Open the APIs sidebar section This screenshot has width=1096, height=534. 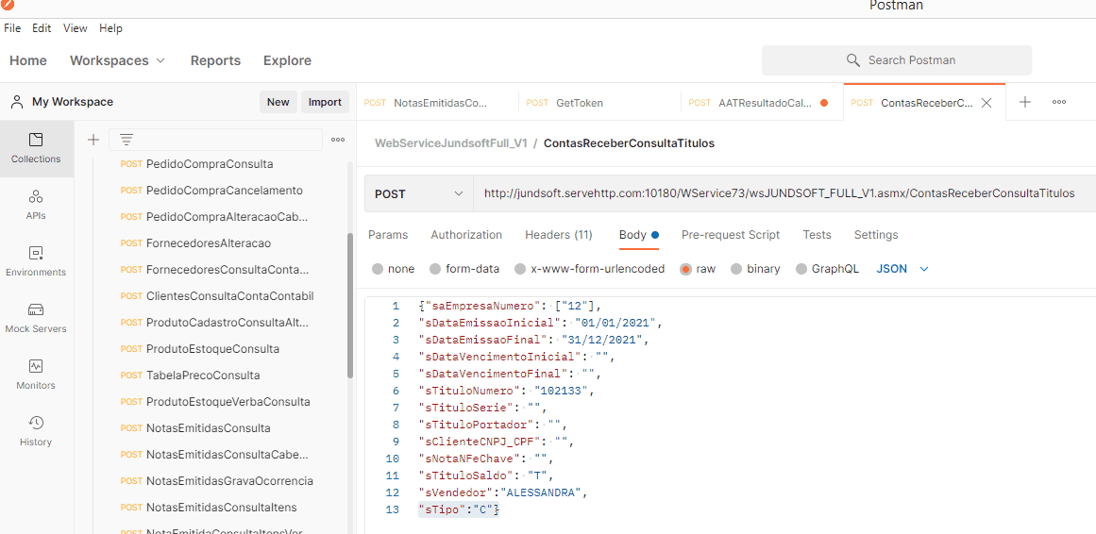click(36, 205)
